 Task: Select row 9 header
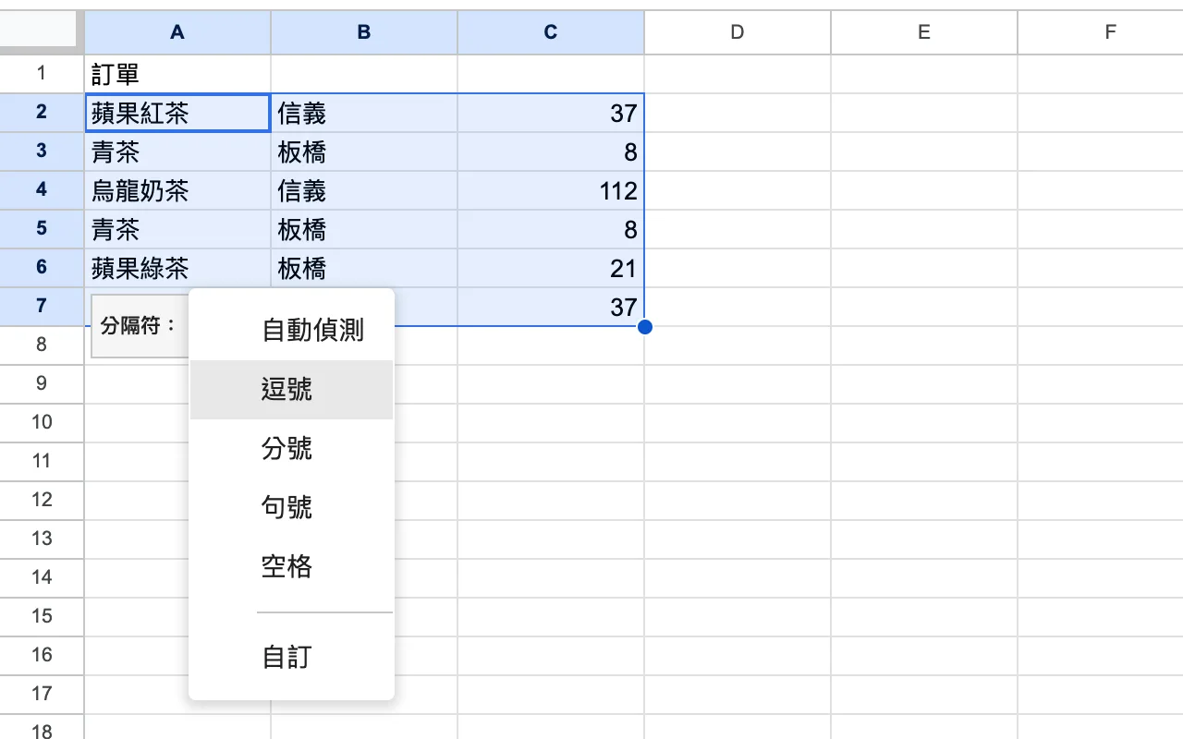[42, 384]
